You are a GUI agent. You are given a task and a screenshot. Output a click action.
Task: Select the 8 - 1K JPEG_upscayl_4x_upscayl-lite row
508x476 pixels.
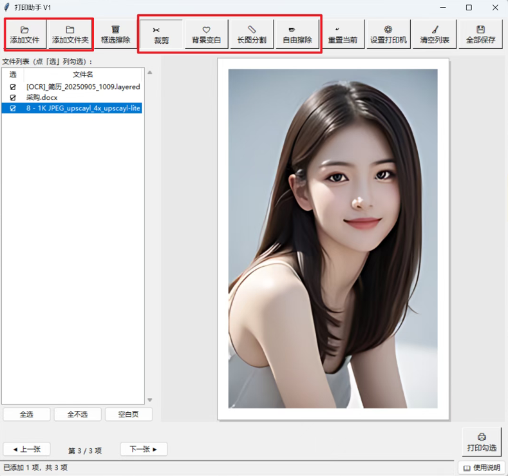click(71, 108)
